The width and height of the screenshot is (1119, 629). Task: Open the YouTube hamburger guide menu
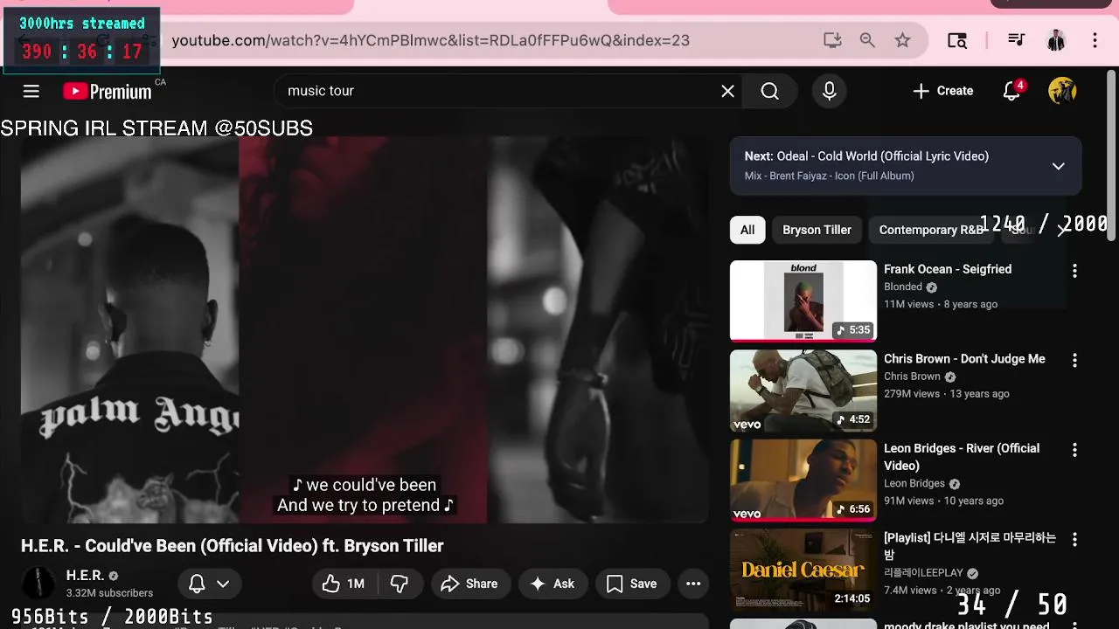[31, 91]
